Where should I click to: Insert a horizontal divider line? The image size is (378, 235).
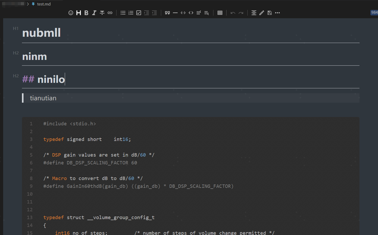(x=175, y=13)
